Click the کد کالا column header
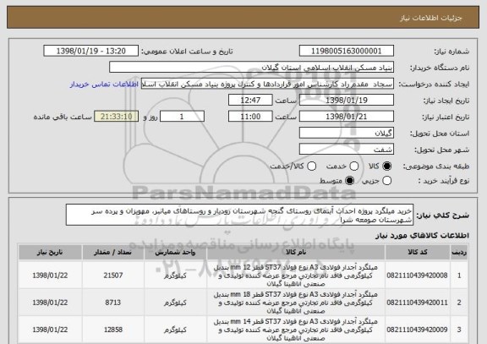 point(418,252)
